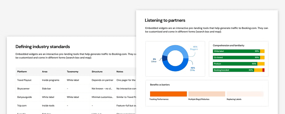This screenshot has width=285, height=114.
Task: Click the green "Booking branded" 80% bar
Action: pos(233,70)
